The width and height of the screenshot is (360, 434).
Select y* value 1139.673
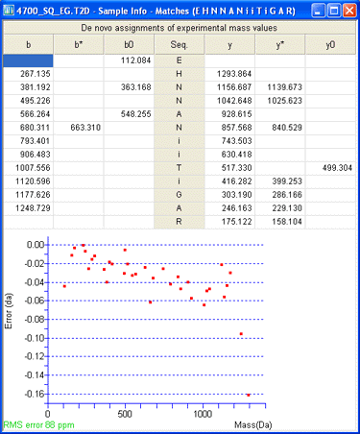point(284,87)
